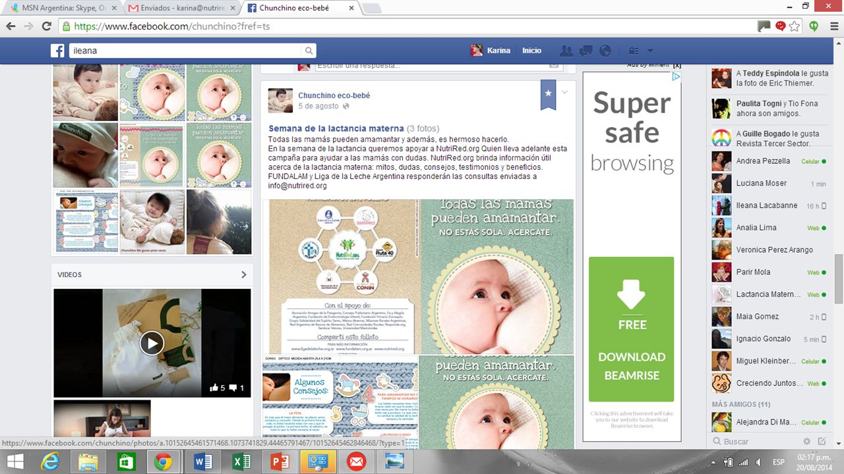844x474 pixels.
Task: Open chat with Analia Lima
Action: pos(769,228)
